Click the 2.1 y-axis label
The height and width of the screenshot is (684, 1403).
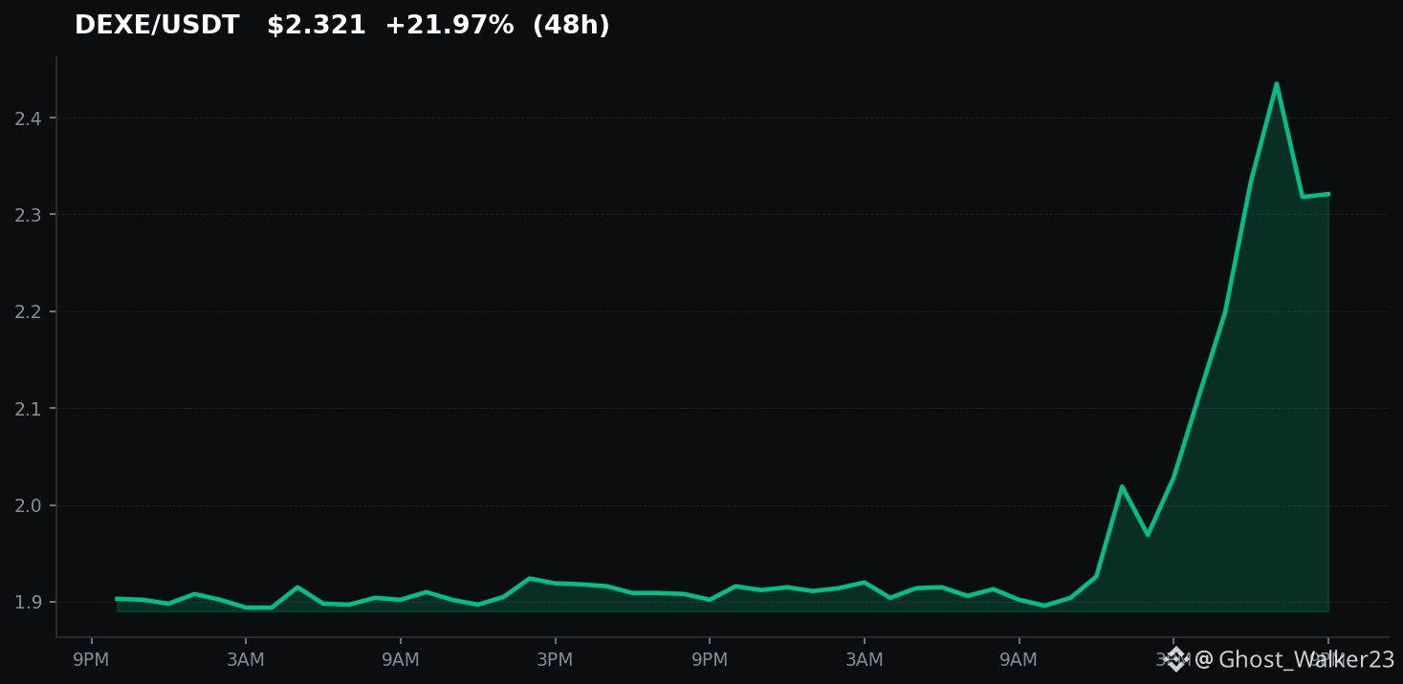(x=29, y=409)
